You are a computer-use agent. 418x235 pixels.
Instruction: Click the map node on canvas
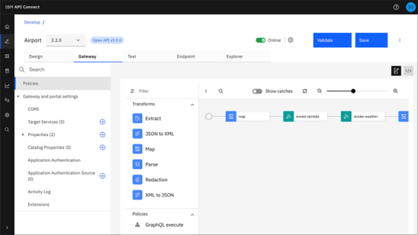click(247, 117)
